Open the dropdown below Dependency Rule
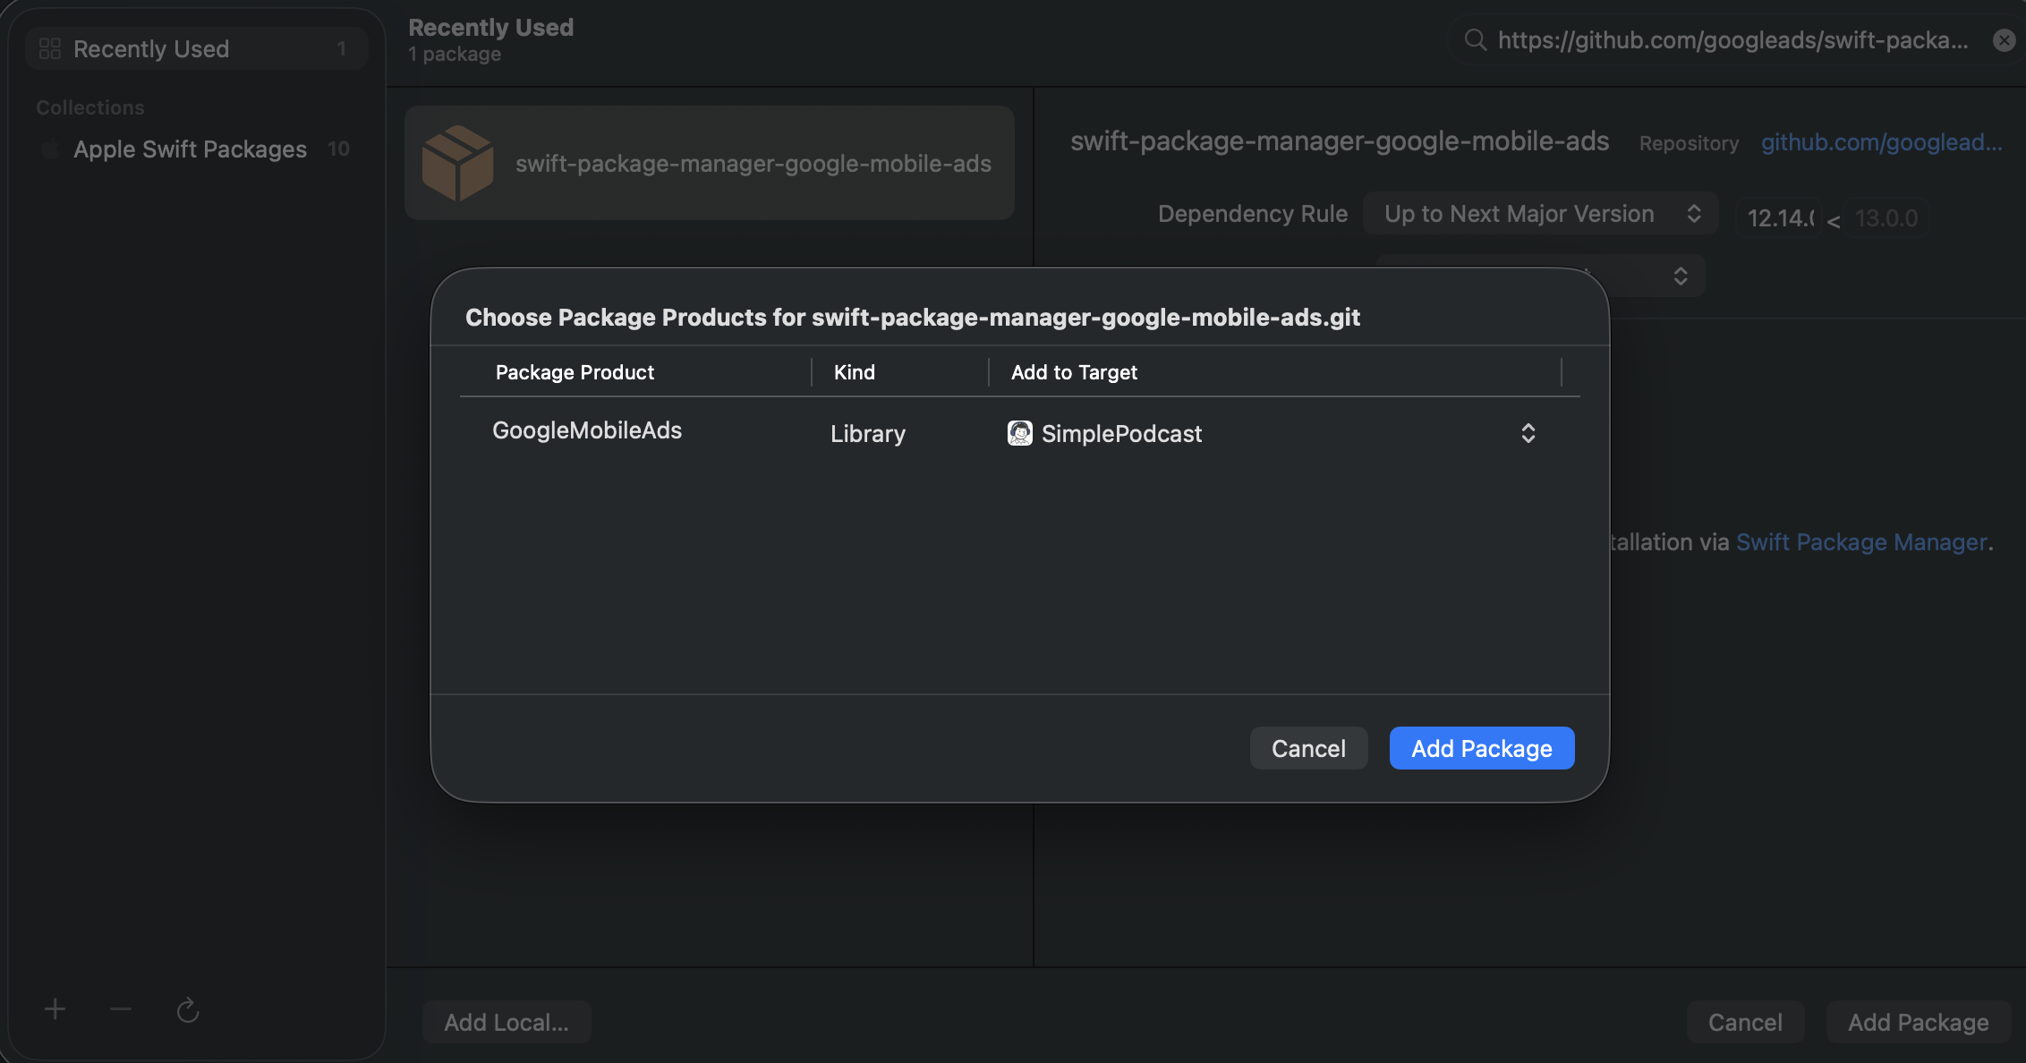The height and width of the screenshot is (1063, 2026). point(1680,276)
